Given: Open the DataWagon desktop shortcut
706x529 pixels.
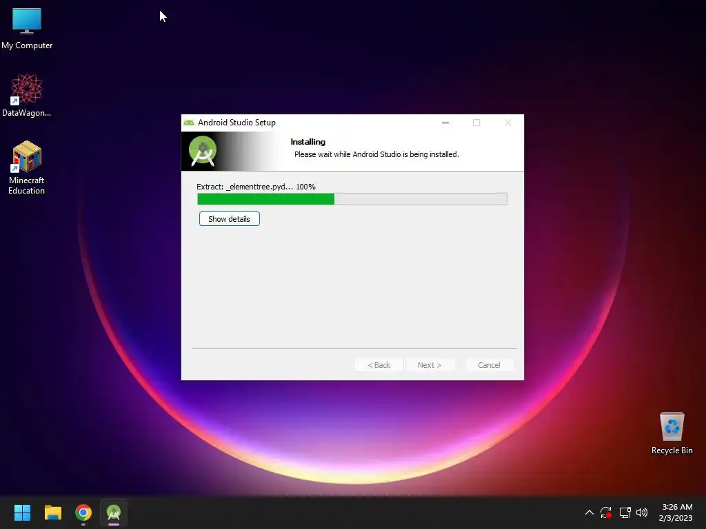Looking at the screenshot, I should pos(27,95).
